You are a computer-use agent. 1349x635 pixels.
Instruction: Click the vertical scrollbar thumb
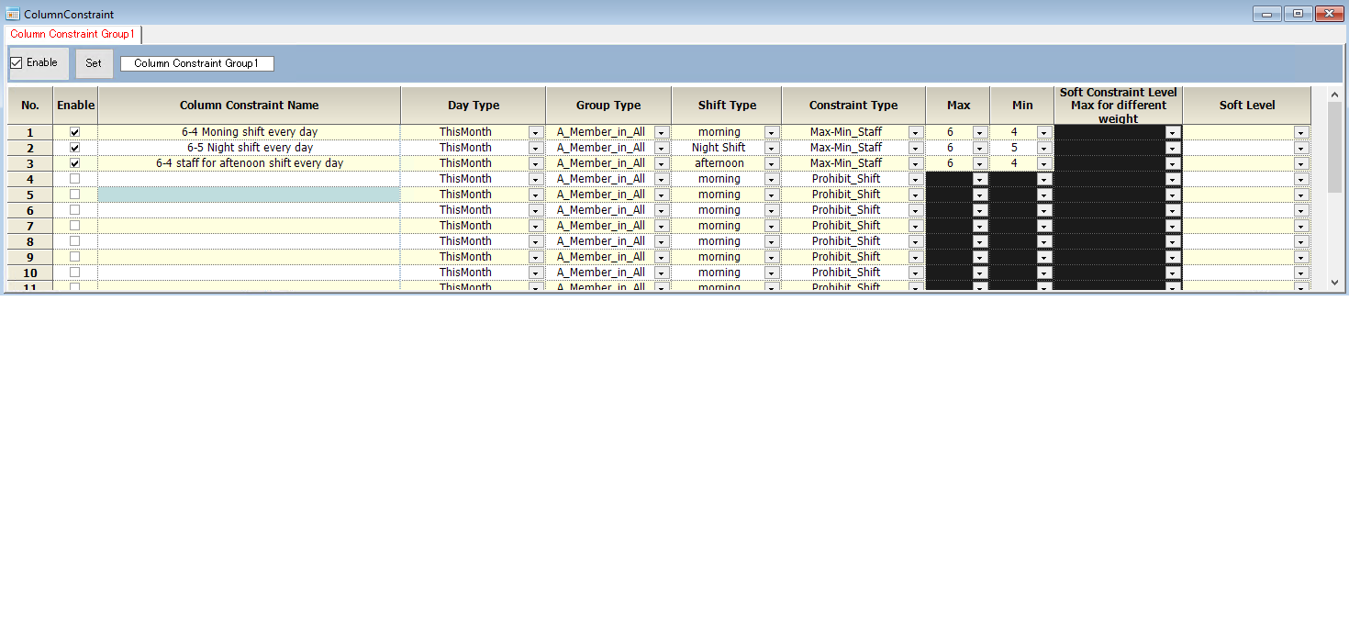[x=1335, y=147]
